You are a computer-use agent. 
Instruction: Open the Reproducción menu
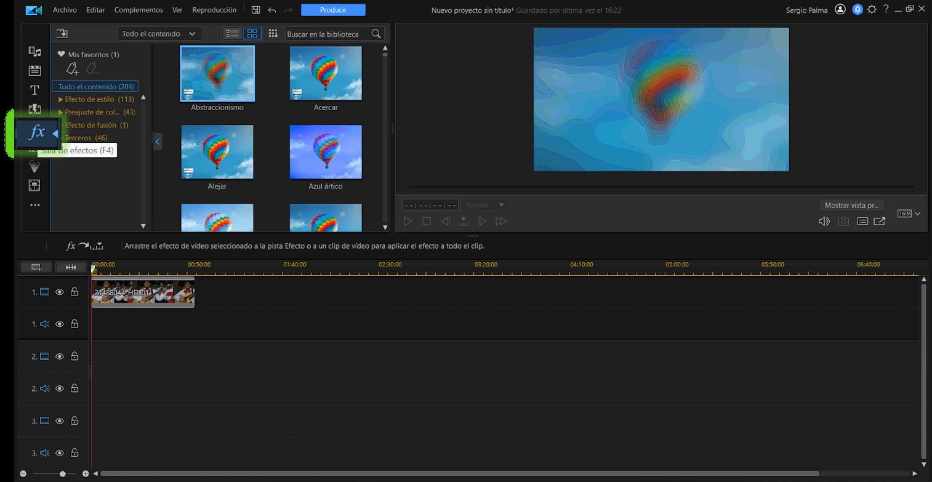point(214,10)
